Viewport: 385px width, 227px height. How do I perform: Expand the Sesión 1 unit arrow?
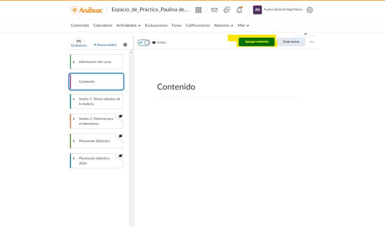(x=74, y=99)
